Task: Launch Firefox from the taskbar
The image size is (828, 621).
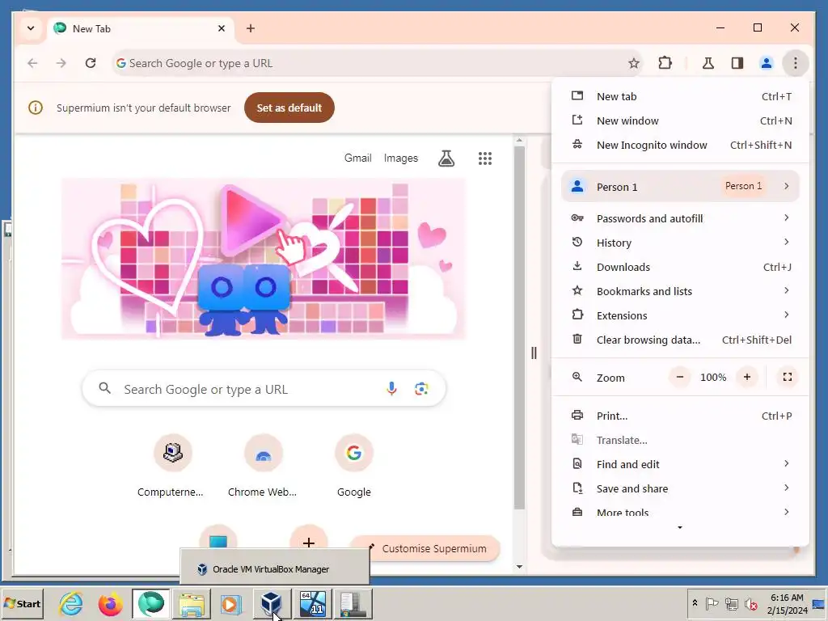Action: pyautogui.click(x=110, y=603)
